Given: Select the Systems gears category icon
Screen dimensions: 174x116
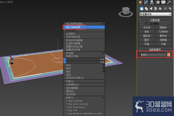Looking at the screenshot, I should (170, 9).
